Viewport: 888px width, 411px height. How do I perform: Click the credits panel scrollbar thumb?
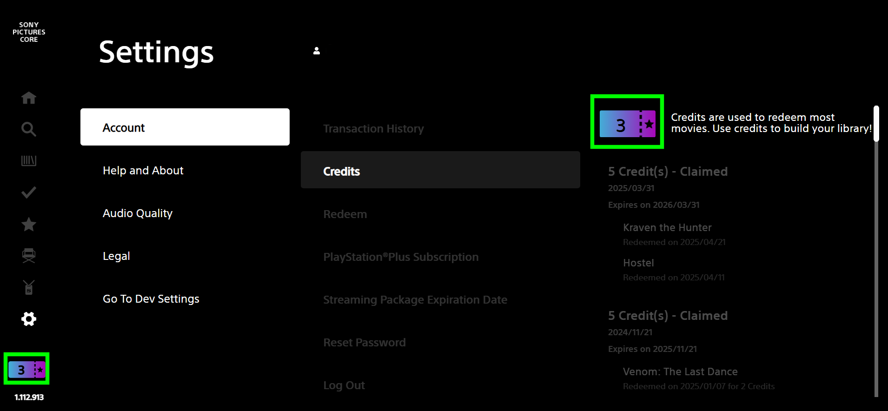pos(876,124)
